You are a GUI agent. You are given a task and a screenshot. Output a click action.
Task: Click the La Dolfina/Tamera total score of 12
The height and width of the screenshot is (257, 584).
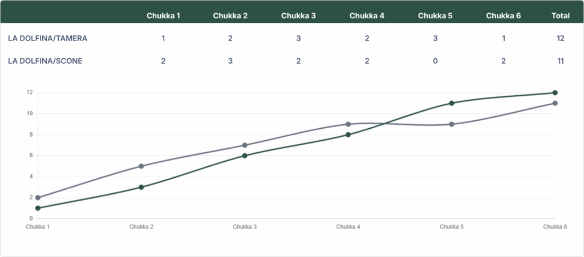tap(561, 38)
